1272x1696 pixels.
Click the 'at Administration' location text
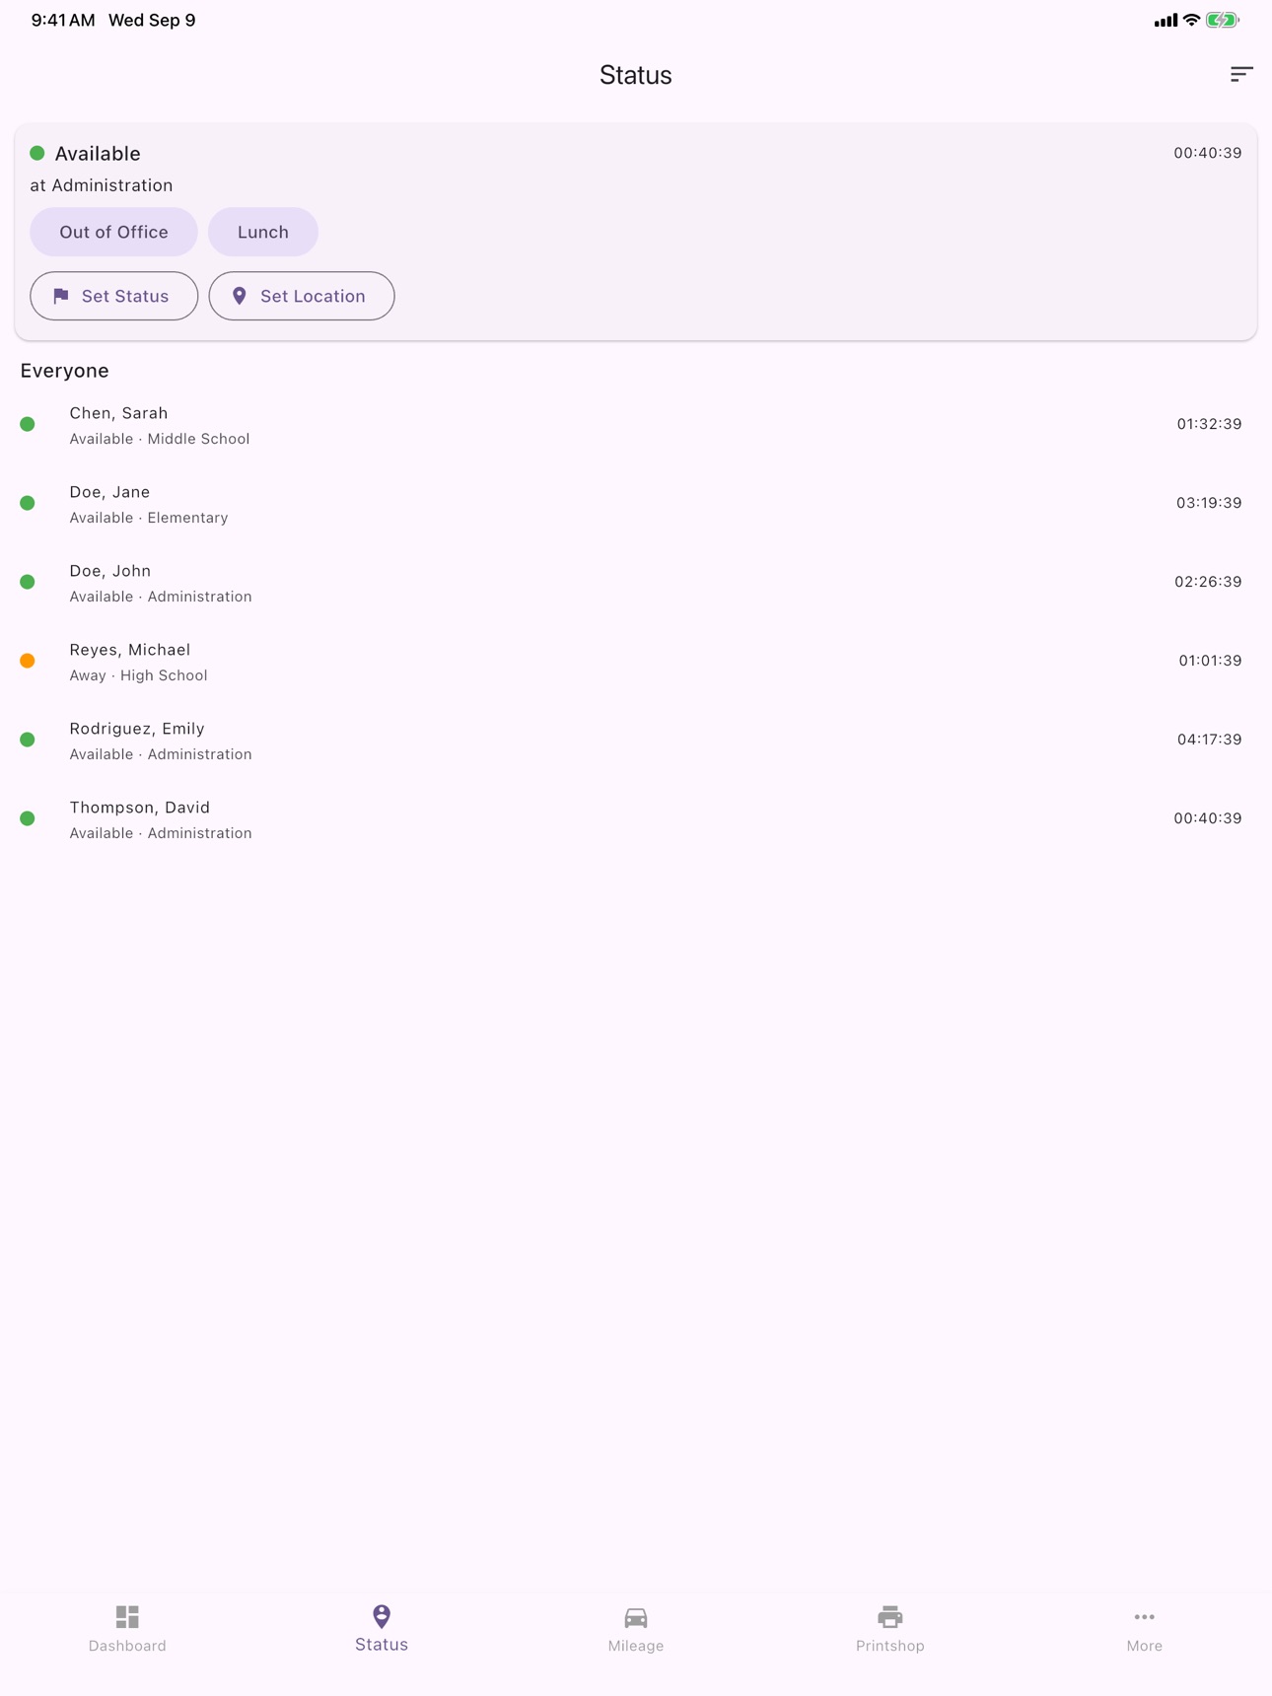coord(102,185)
